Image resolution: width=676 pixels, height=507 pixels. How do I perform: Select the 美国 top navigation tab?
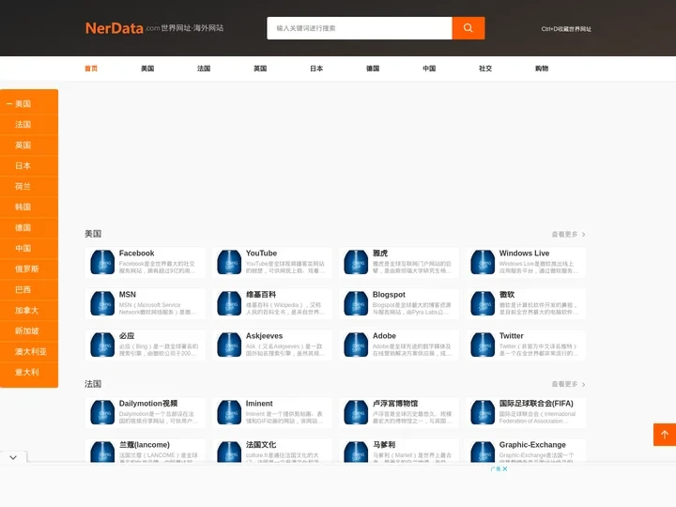pyautogui.click(x=147, y=69)
